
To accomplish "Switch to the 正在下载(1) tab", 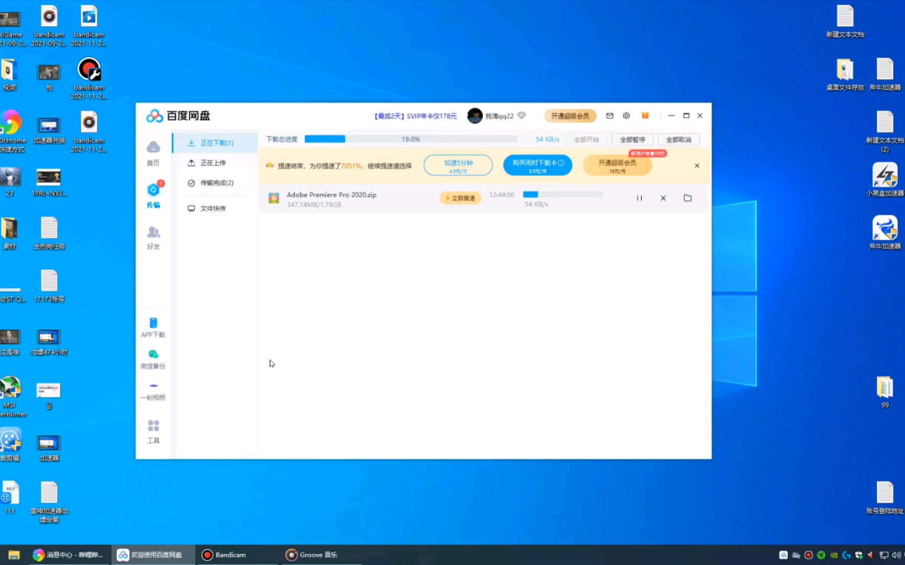I will click(x=215, y=143).
